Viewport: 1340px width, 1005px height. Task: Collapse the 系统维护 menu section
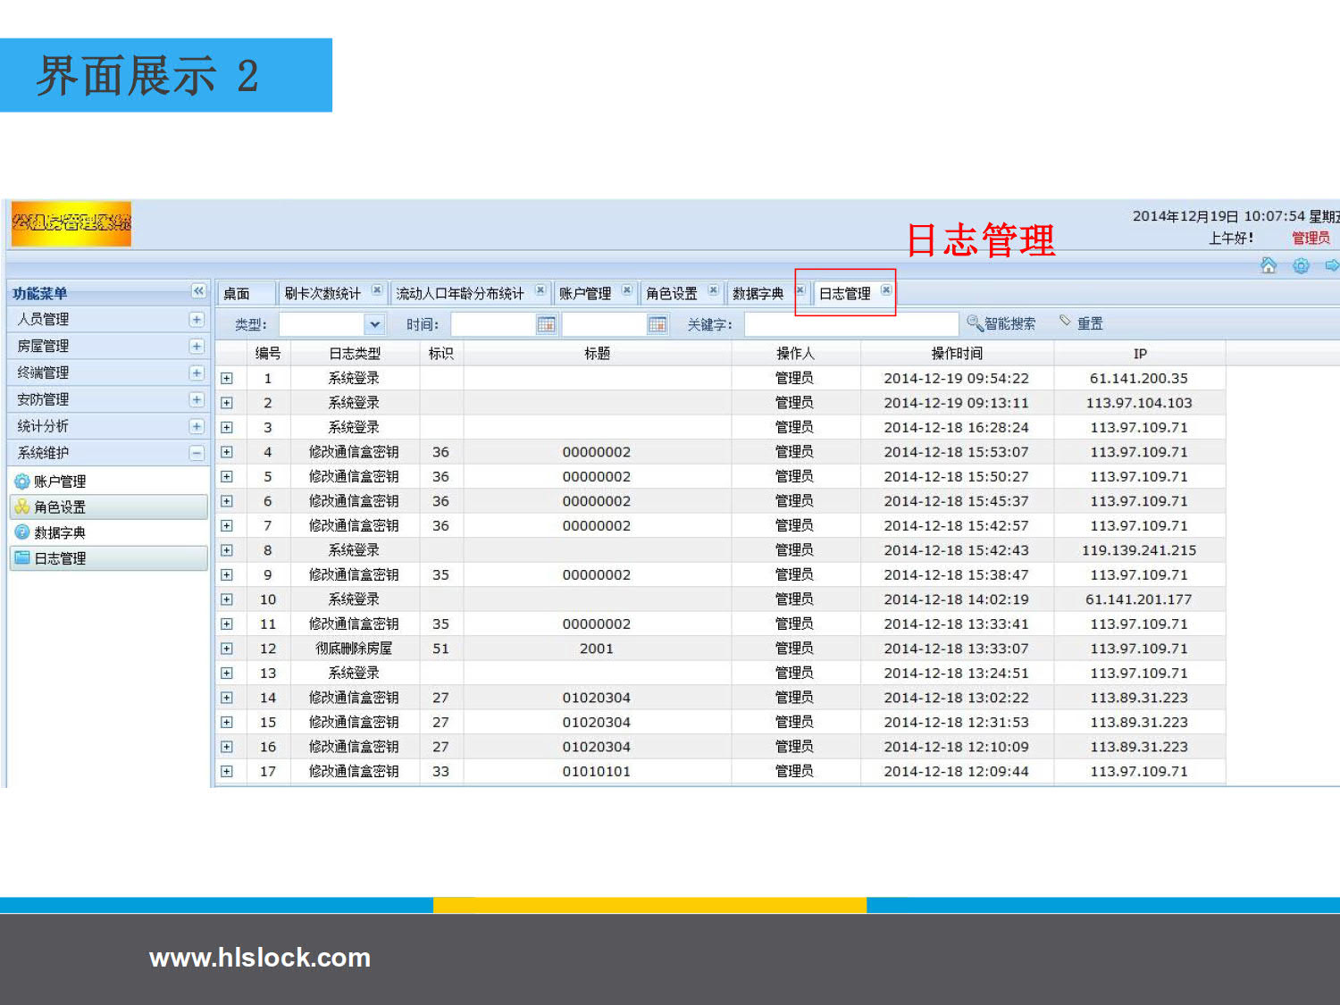click(x=197, y=454)
